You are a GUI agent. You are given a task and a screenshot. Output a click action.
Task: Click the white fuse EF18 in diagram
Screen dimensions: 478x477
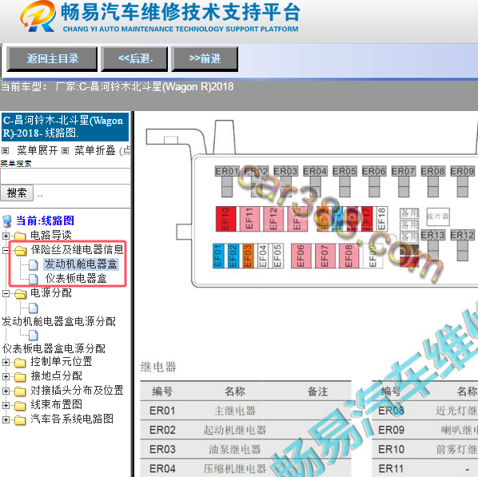click(x=381, y=219)
